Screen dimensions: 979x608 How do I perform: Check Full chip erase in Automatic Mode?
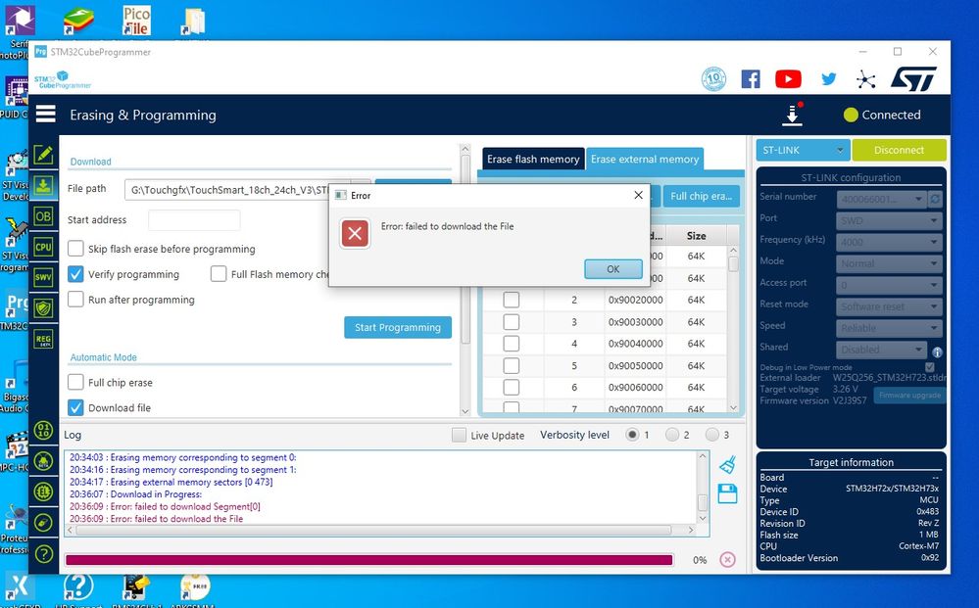tap(75, 382)
